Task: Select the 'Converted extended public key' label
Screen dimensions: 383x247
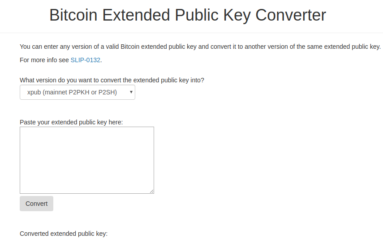Action: point(64,234)
